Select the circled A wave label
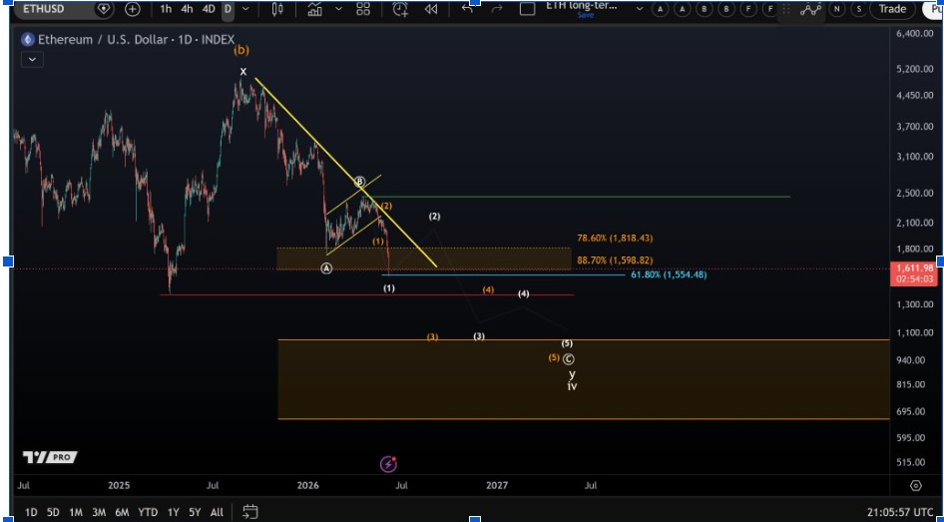This screenshot has width=944, height=522. tap(325, 268)
